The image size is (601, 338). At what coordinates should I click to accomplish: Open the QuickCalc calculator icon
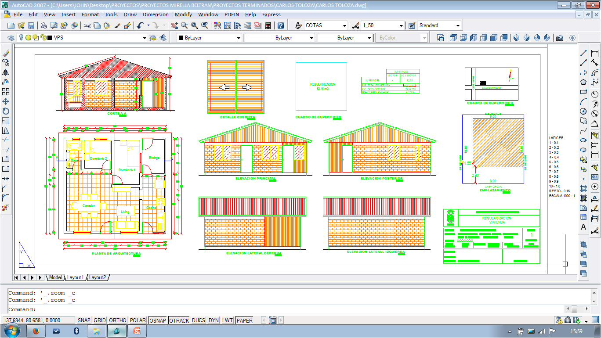[x=268, y=25]
